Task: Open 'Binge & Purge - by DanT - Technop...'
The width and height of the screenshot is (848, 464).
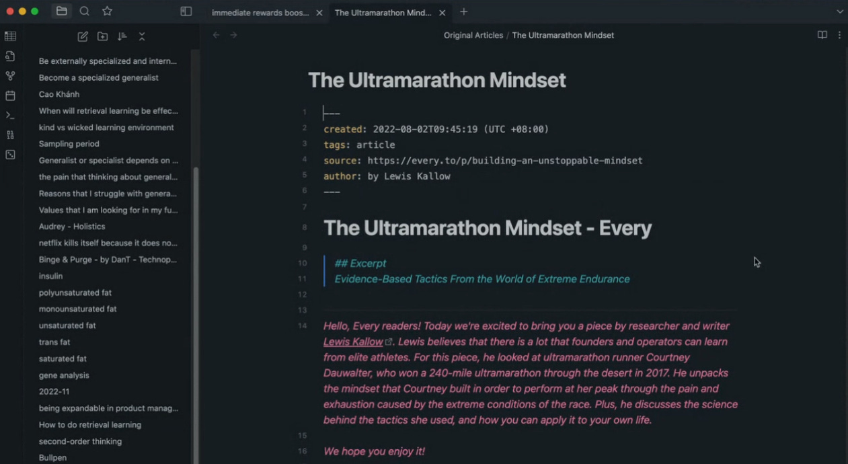Action: point(108,260)
